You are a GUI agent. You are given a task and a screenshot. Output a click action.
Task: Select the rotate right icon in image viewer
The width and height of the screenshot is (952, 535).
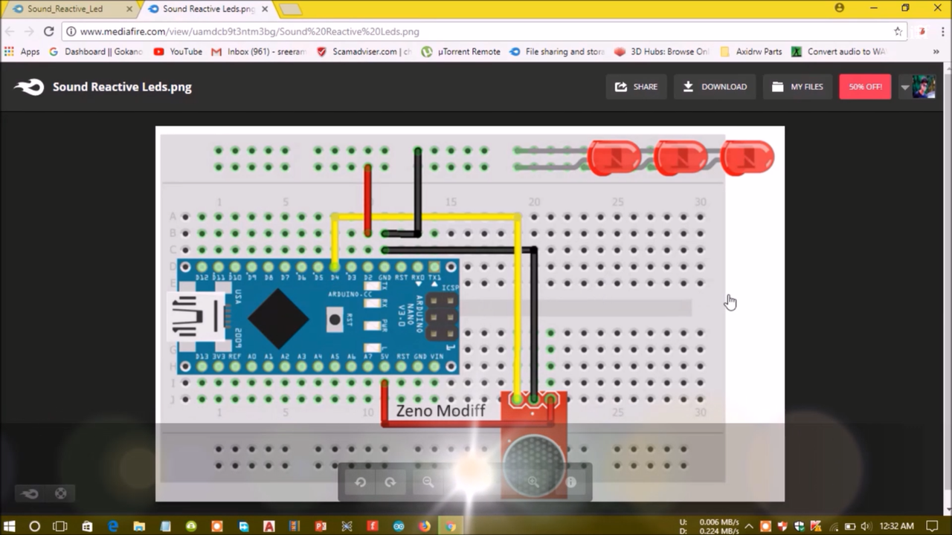coord(390,482)
